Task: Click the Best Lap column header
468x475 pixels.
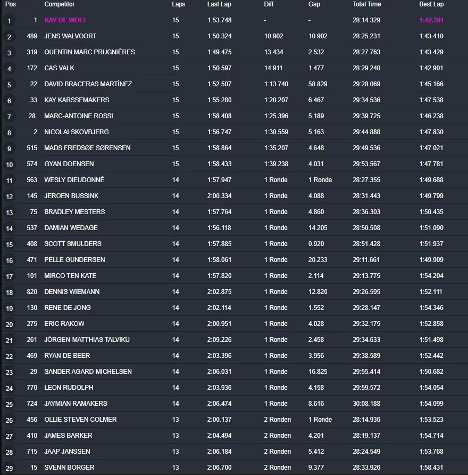Action: click(431, 4)
